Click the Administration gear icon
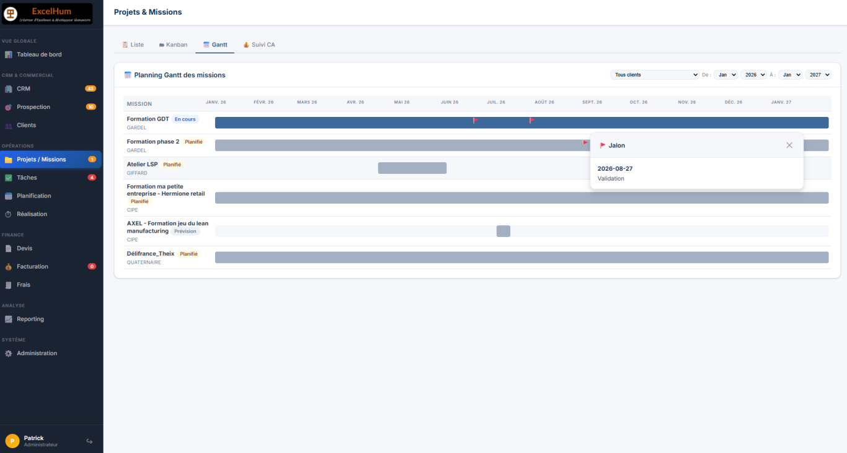The width and height of the screenshot is (847, 453). [8, 353]
